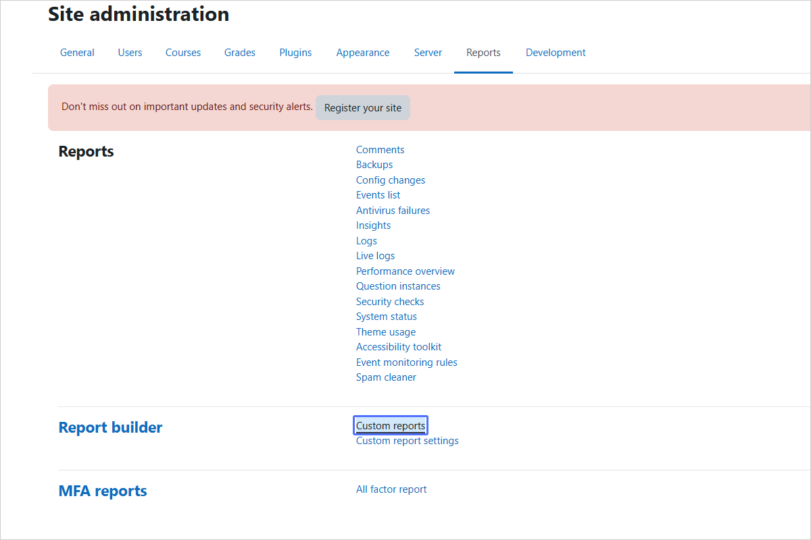Open the General tab

click(x=77, y=53)
